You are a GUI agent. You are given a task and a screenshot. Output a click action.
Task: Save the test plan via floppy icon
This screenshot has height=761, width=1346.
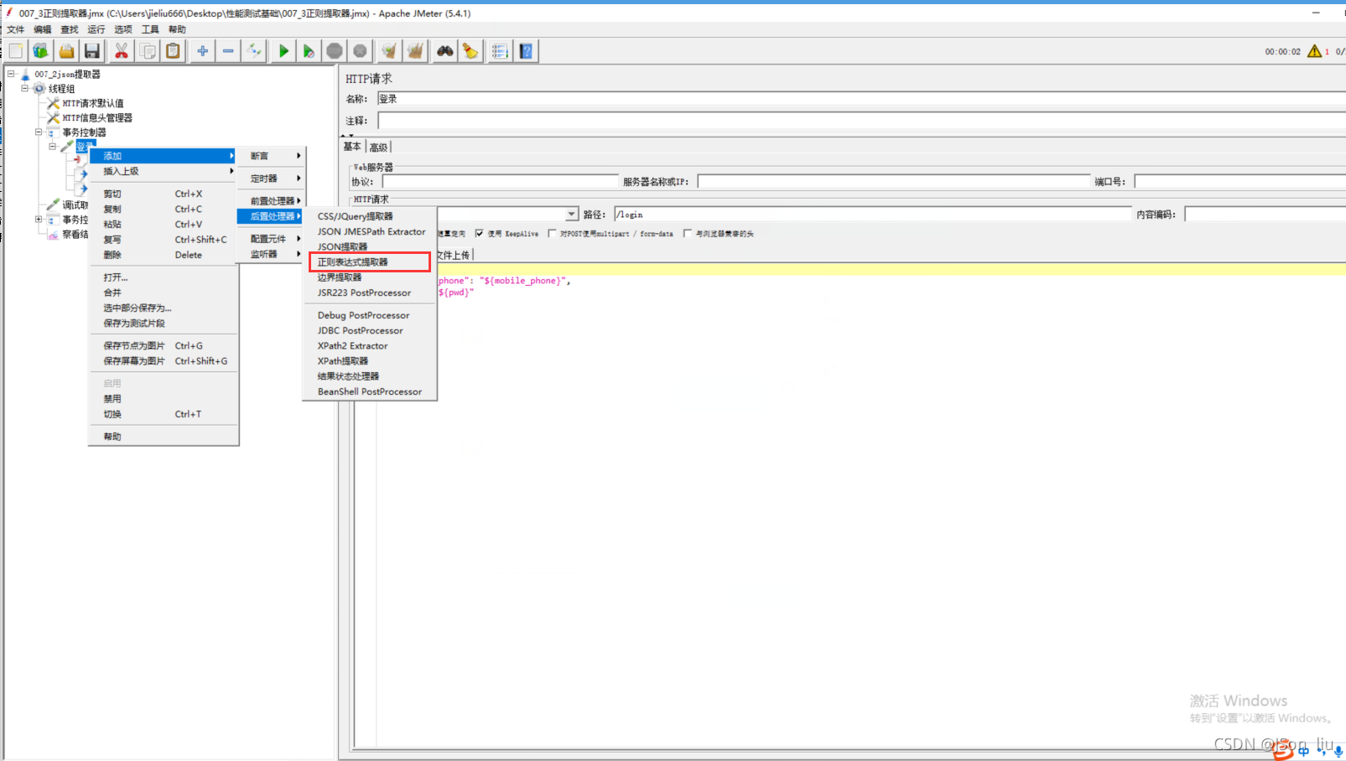92,51
